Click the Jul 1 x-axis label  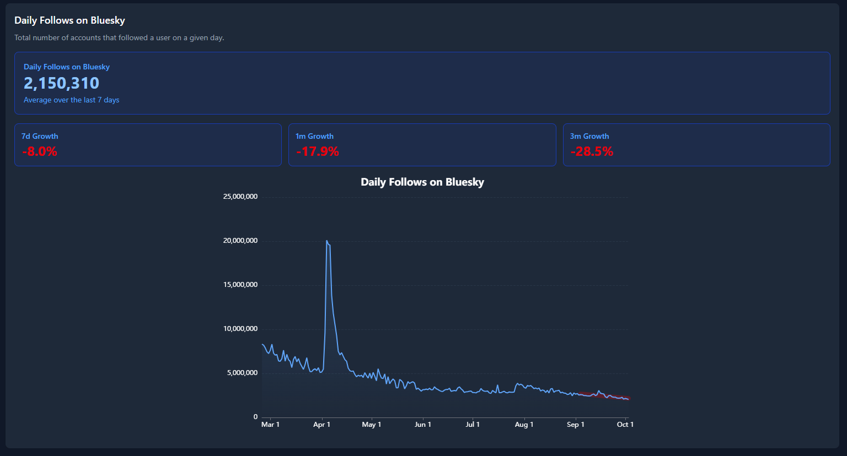(x=473, y=425)
